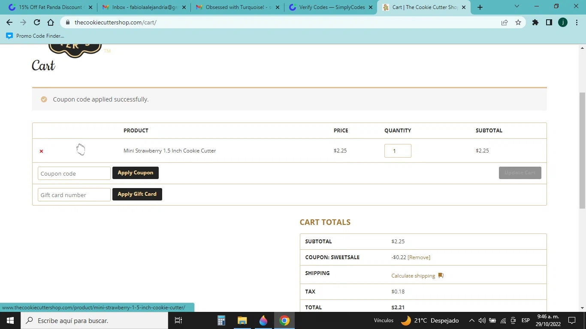This screenshot has height=329, width=586.
Task: Open Chrome from the taskbar
Action: pyautogui.click(x=284, y=320)
